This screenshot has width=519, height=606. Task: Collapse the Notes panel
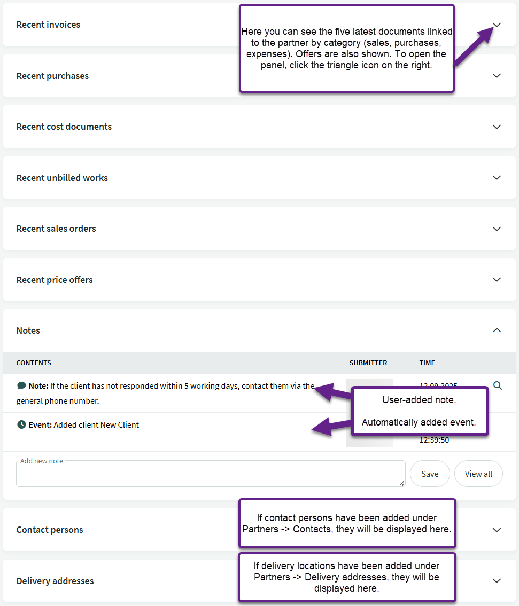coord(497,330)
